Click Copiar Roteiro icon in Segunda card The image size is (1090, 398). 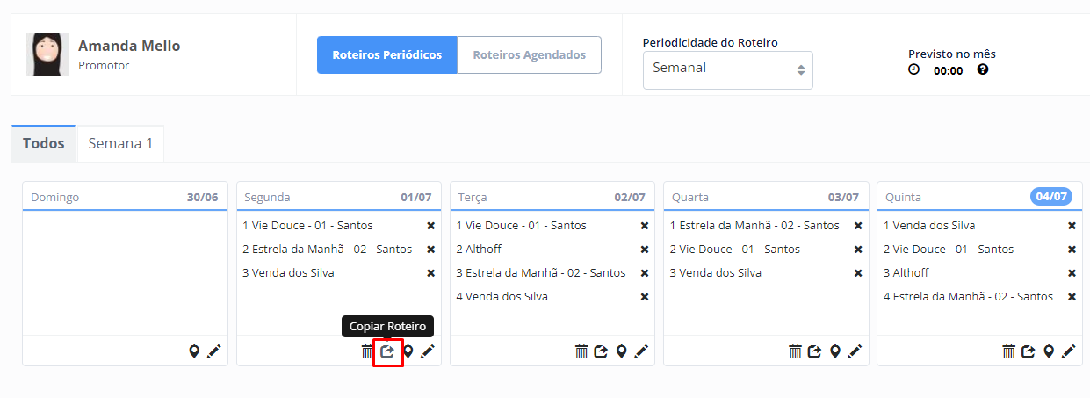[x=387, y=351]
